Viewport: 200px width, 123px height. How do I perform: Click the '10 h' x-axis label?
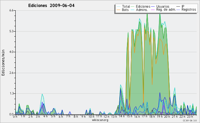click(91, 117)
